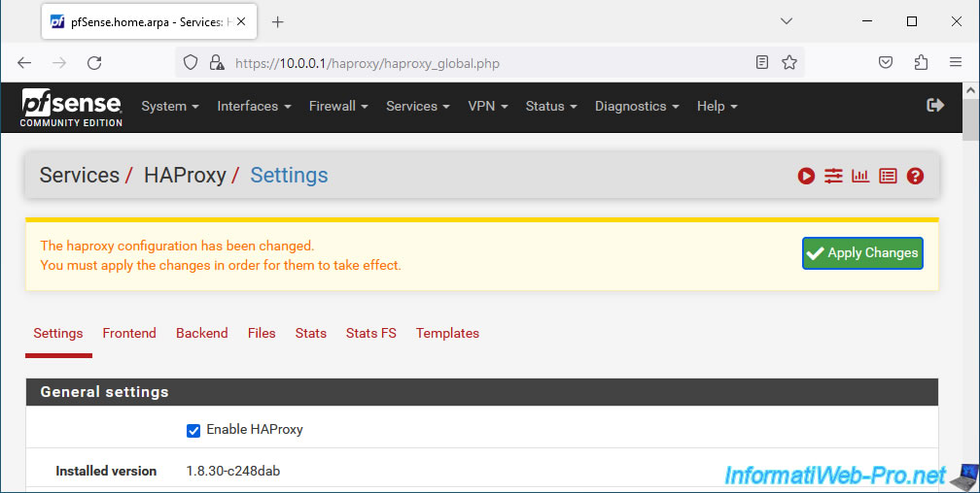Switch to the Templates tab
Screen dimensions: 980x493
pyautogui.click(x=447, y=333)
